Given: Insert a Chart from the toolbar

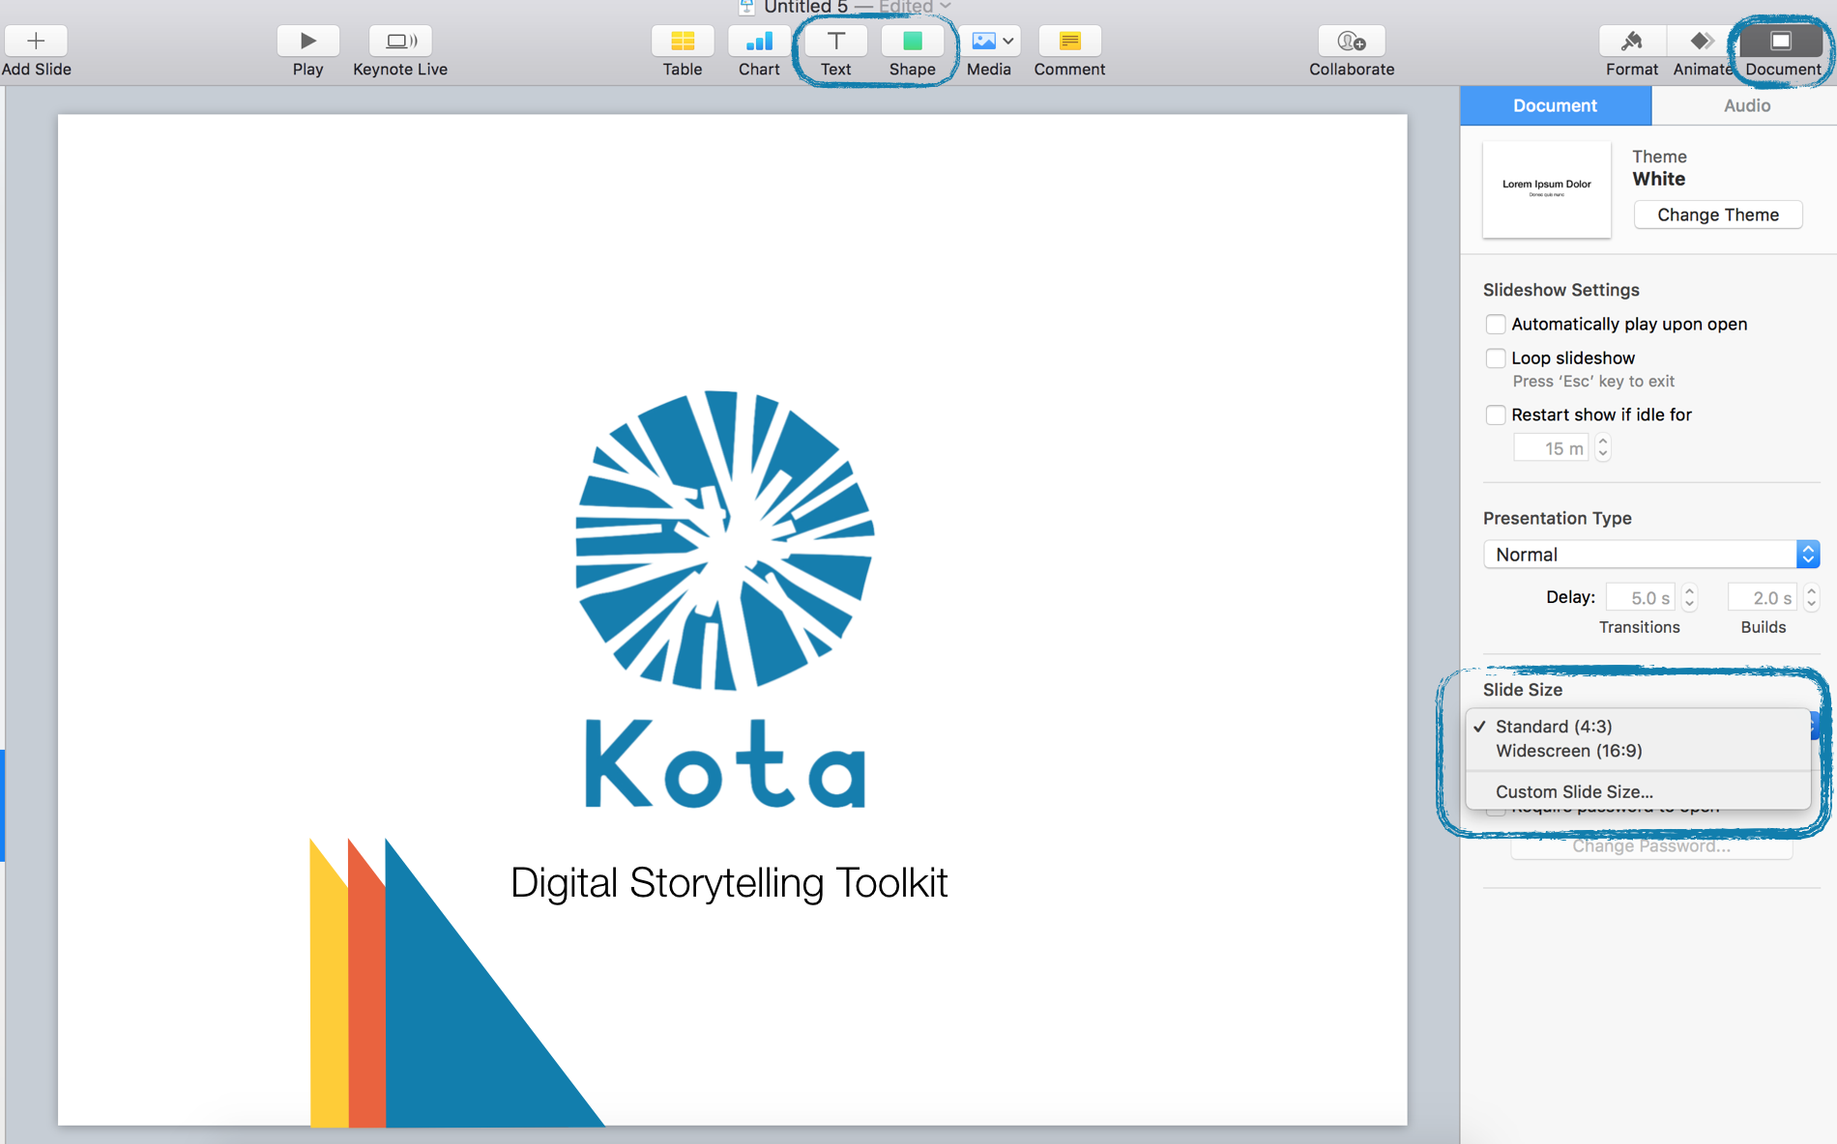Looking at the screenshot, I should 759,42.
